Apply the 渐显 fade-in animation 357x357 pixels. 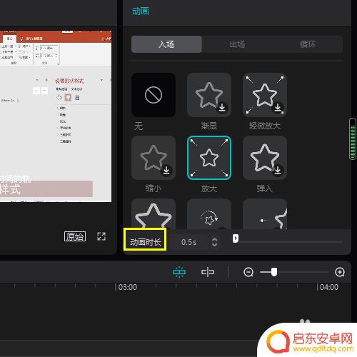coord(209,95)
